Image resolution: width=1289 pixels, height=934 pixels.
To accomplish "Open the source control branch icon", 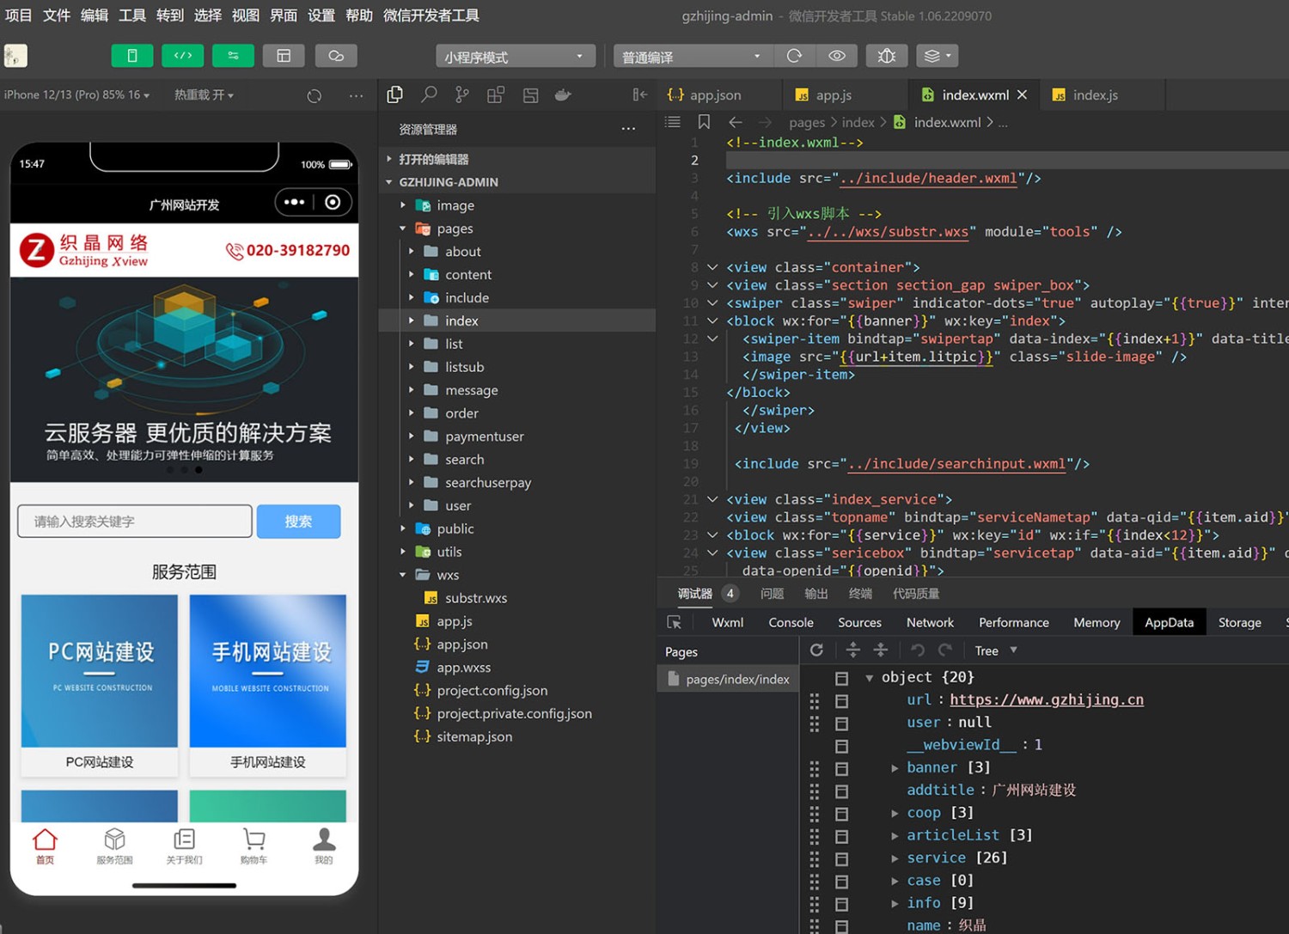I will tap(462, 95).
